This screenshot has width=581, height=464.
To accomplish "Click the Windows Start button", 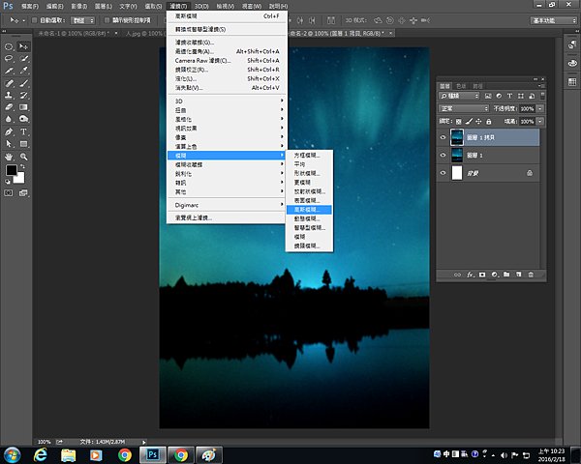I will (14, 454).
